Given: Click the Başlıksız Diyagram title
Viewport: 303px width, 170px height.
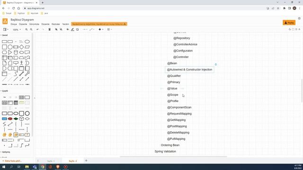Looking at the screenshot, I should tap(22, 20).
